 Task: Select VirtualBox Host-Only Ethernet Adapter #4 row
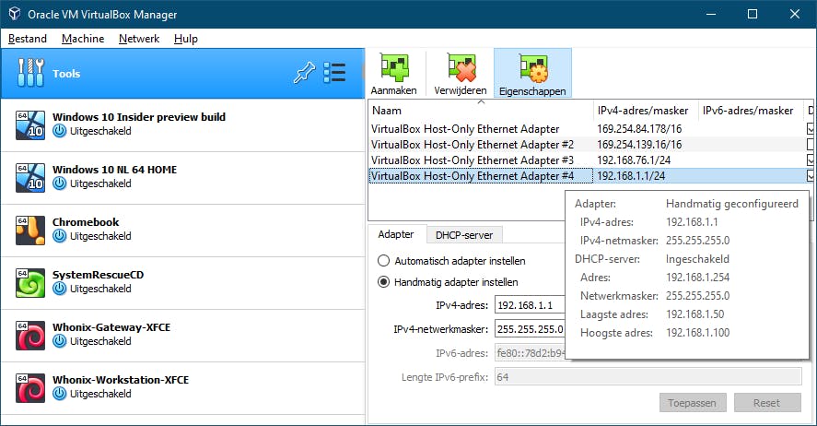pos(590,176)
